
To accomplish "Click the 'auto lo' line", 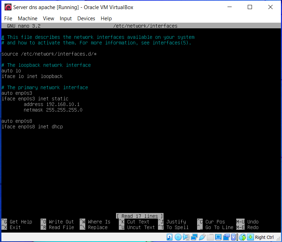I will [11, 71].
